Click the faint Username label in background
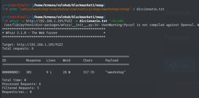Viewport: 199px width, 98px height. click(177, 13)
